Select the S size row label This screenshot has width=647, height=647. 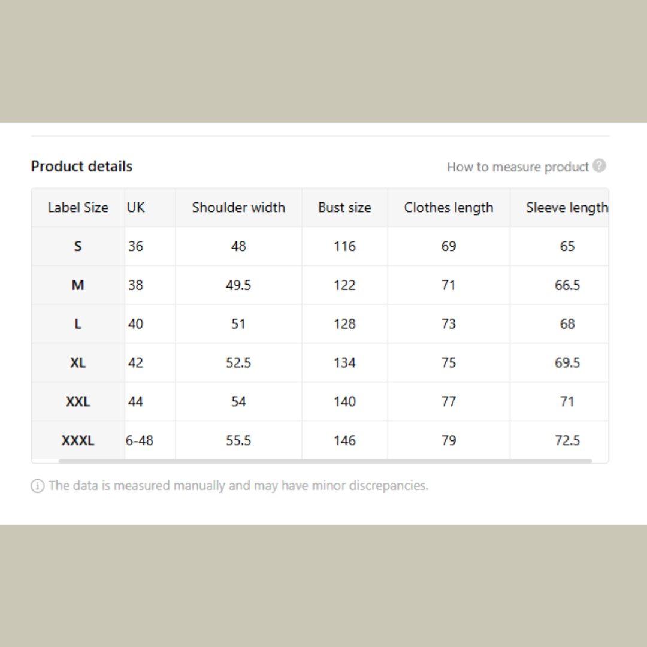point(78,246)
